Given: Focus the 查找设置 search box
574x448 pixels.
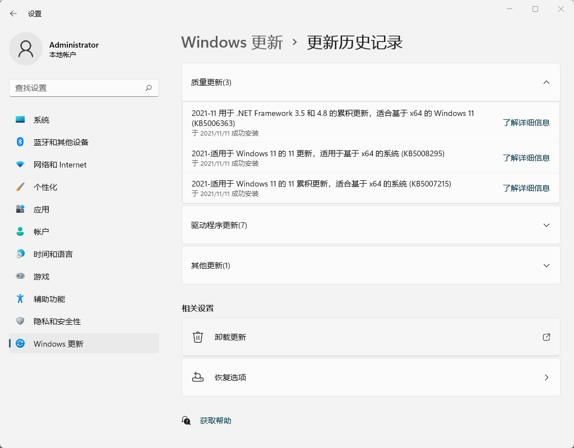Looking at the screenshot, I should [84, 88].
